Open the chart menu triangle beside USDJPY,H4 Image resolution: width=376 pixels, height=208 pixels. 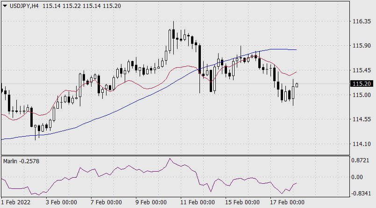(5, 6)
